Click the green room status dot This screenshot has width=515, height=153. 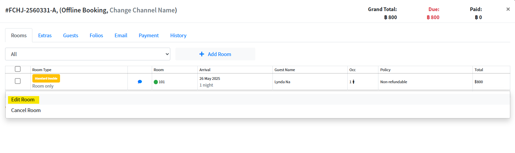click(156, 82)
